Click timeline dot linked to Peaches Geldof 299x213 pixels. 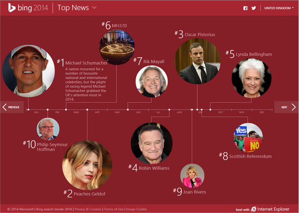pyautogui.click(x=87, y=109)
